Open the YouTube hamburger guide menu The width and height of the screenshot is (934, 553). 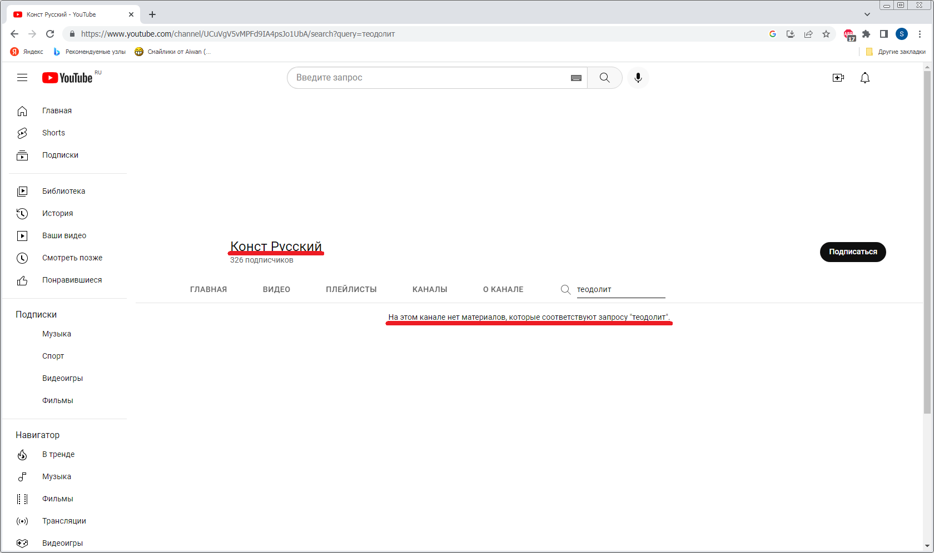22,78
